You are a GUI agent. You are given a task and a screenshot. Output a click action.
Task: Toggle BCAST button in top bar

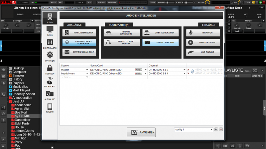54,3
